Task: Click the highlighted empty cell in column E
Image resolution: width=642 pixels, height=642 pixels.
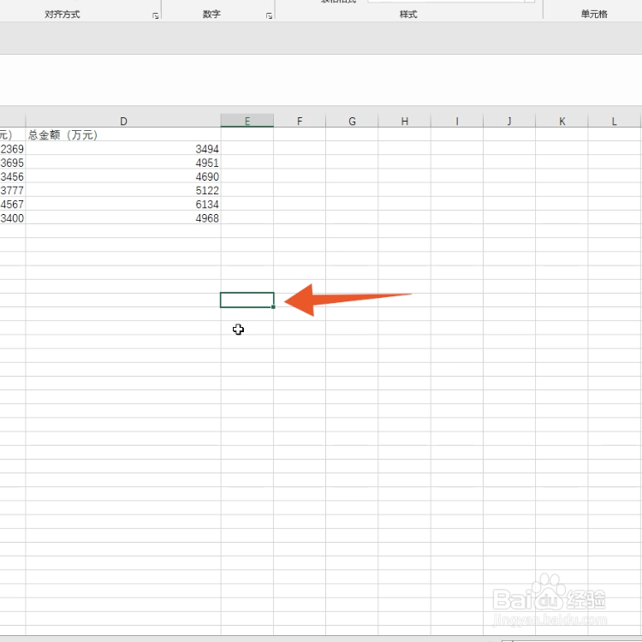Action: tap(247, 300)
